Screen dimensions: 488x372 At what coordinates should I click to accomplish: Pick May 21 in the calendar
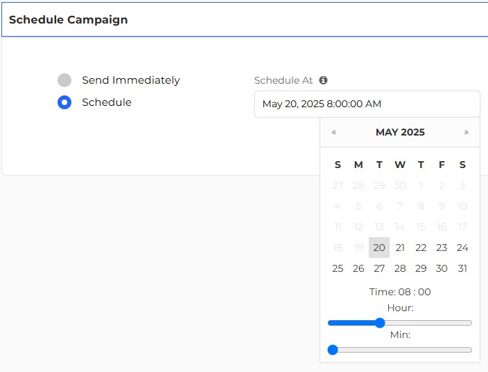coord(400,248)
